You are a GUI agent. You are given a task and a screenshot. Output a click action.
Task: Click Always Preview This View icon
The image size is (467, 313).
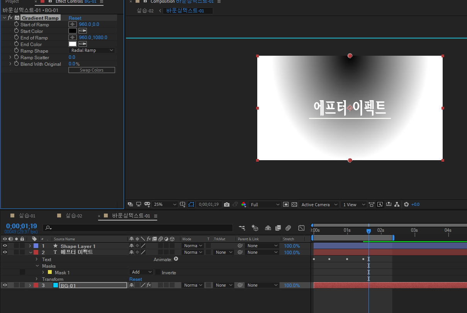coord(130,204)
